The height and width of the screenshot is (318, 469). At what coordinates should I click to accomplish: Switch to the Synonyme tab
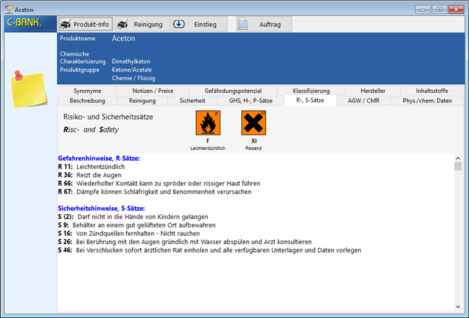pos(86,91)
